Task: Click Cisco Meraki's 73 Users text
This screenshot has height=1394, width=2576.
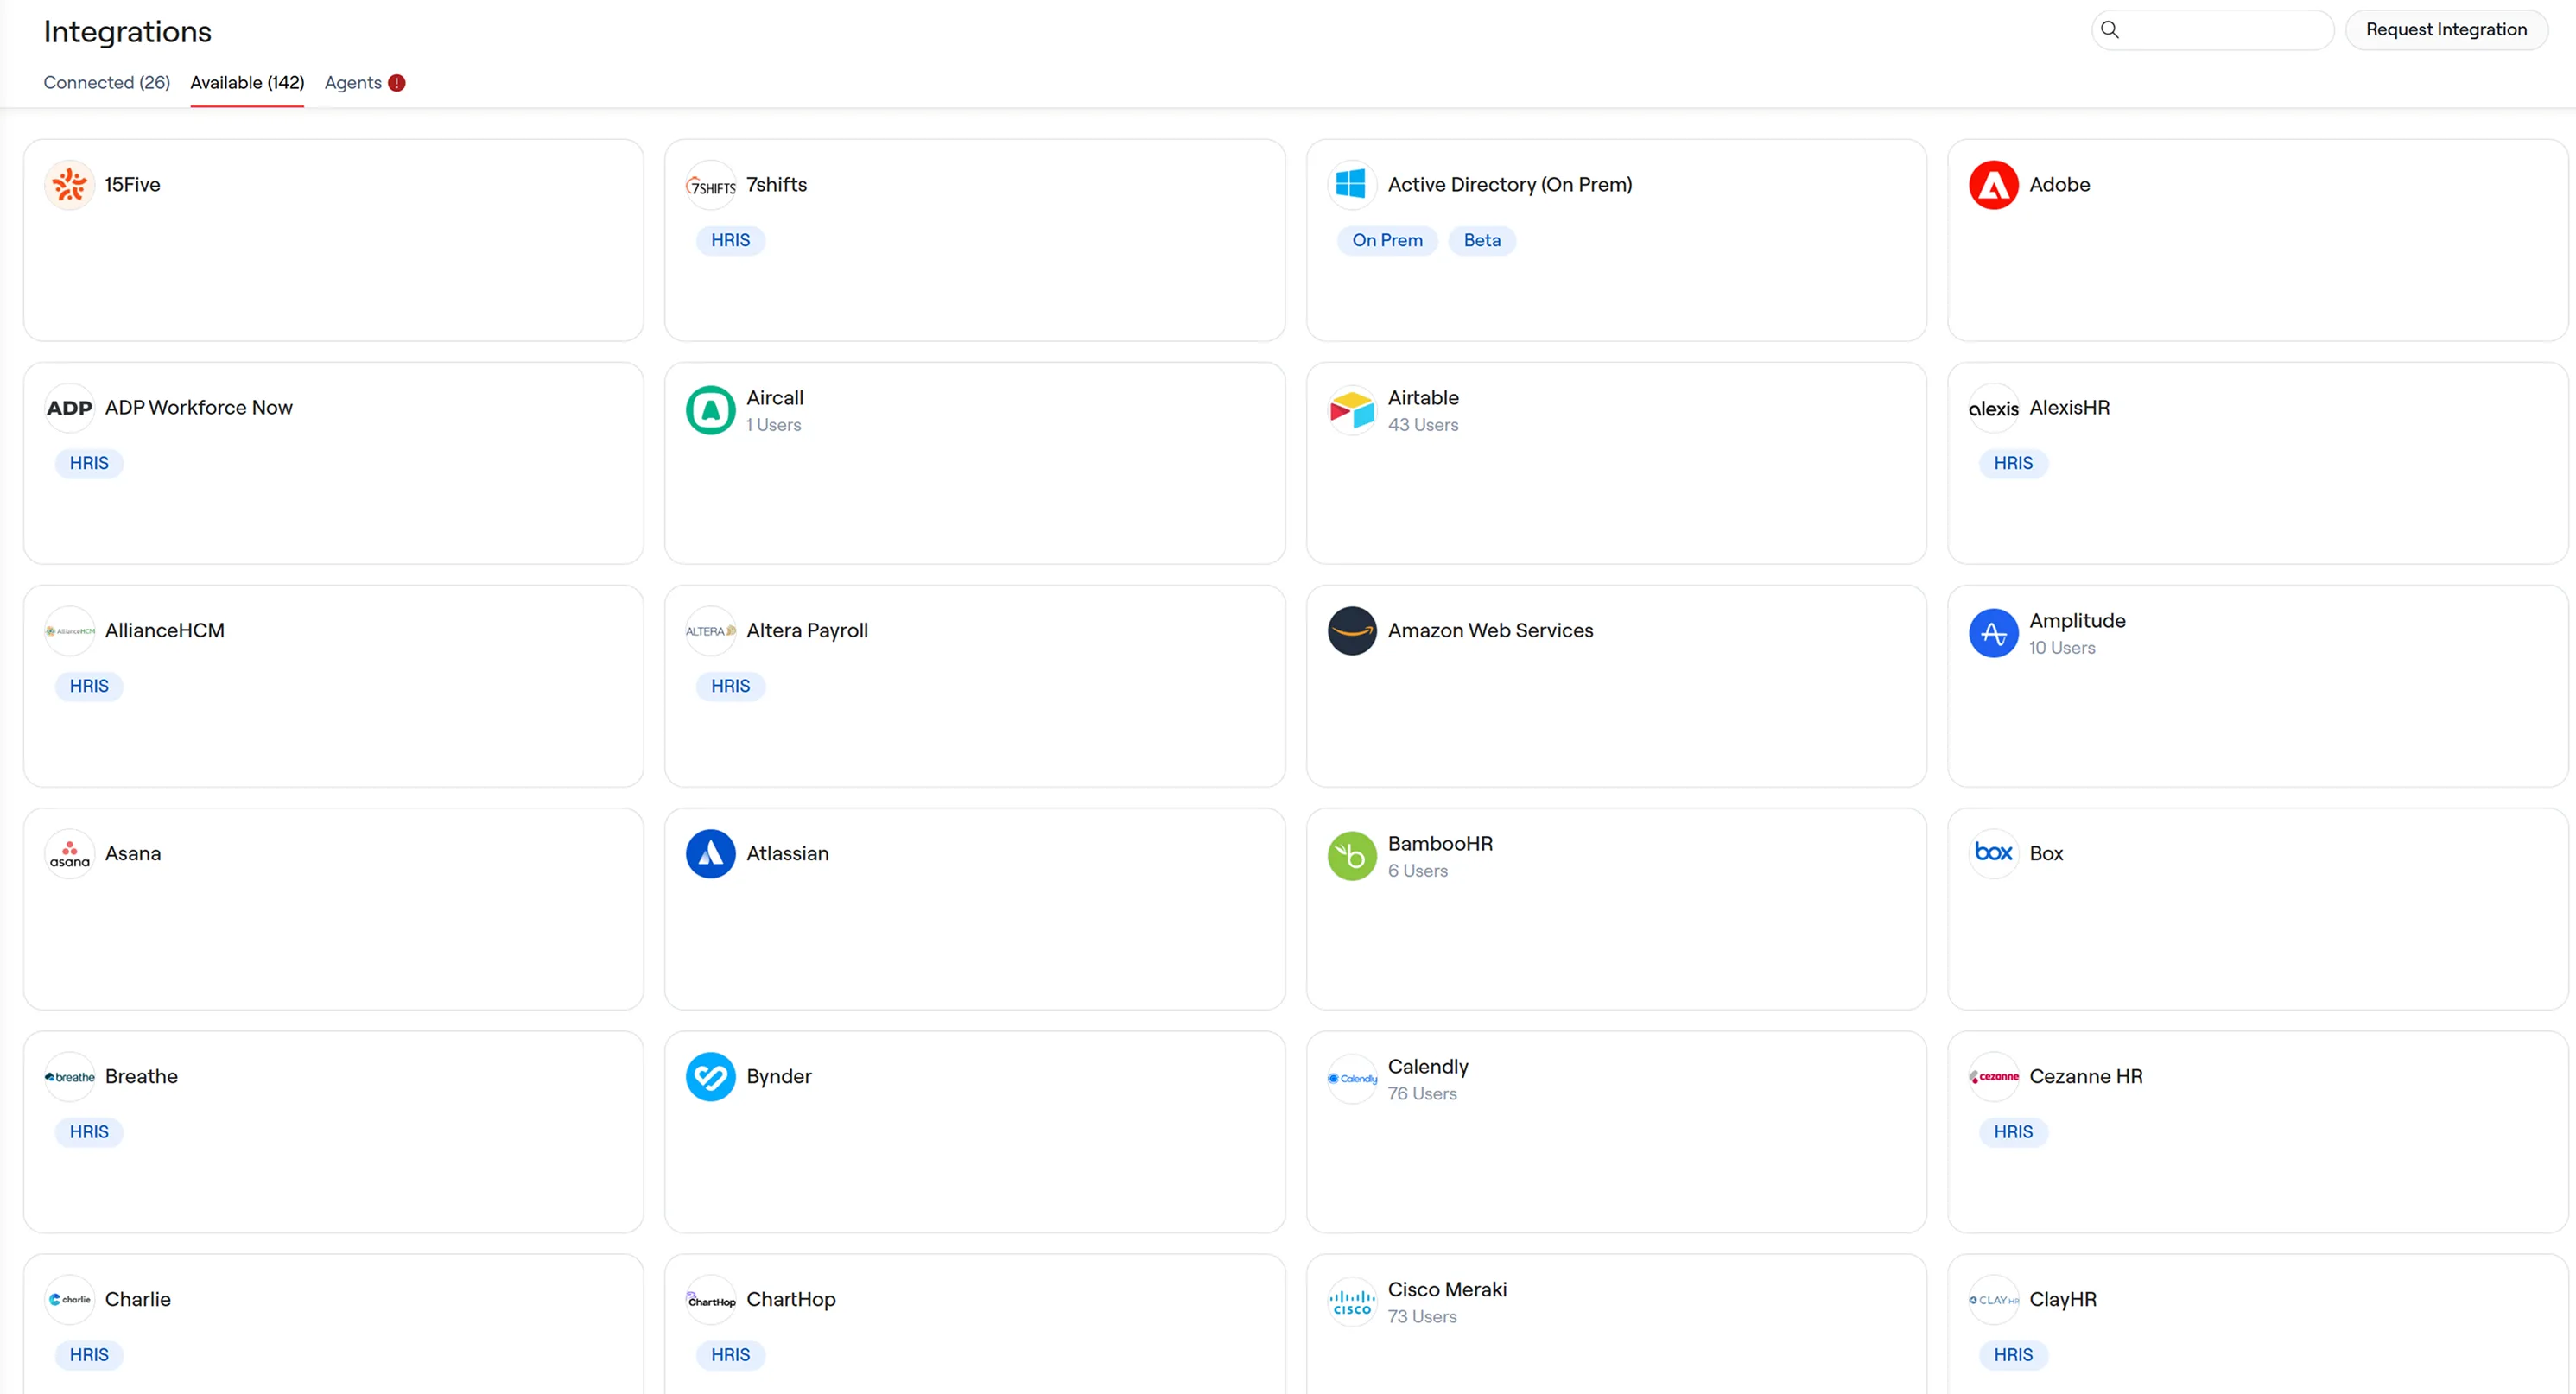Action: [x=1422, y=1317]
